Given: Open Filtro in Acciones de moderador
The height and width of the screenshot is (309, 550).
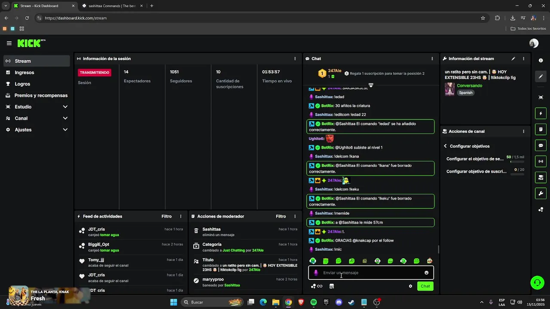Looking at the screenshot, I should (281, 217).
